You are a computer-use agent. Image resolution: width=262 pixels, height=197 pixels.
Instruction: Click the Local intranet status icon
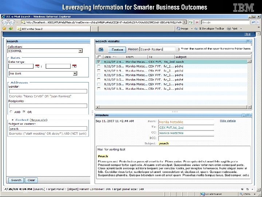(x=203, y=194)
